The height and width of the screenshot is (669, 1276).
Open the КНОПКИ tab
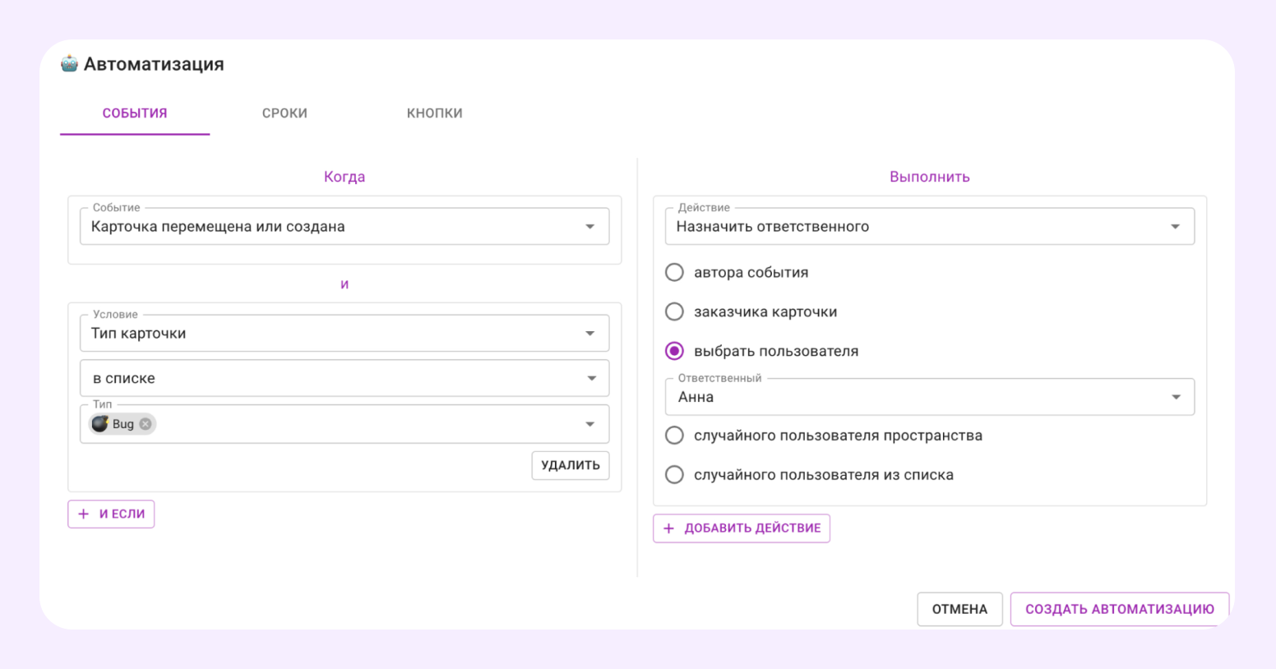(434, 113)
